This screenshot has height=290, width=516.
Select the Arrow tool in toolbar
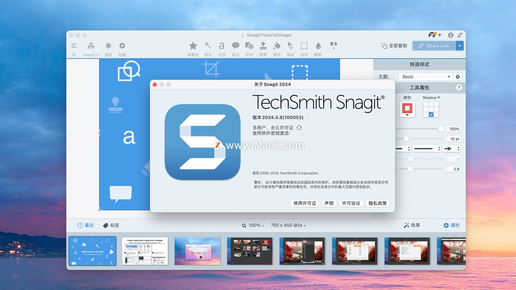tap(208, 46)
